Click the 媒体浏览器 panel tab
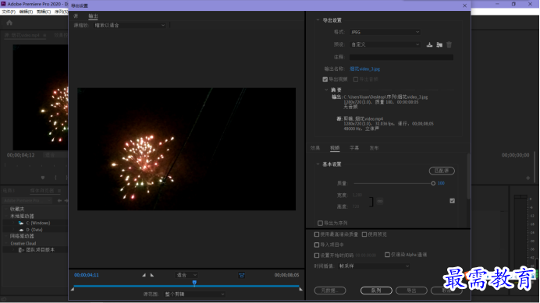The height and width of the screenshot is (303, 540). [x=42, y=191]
